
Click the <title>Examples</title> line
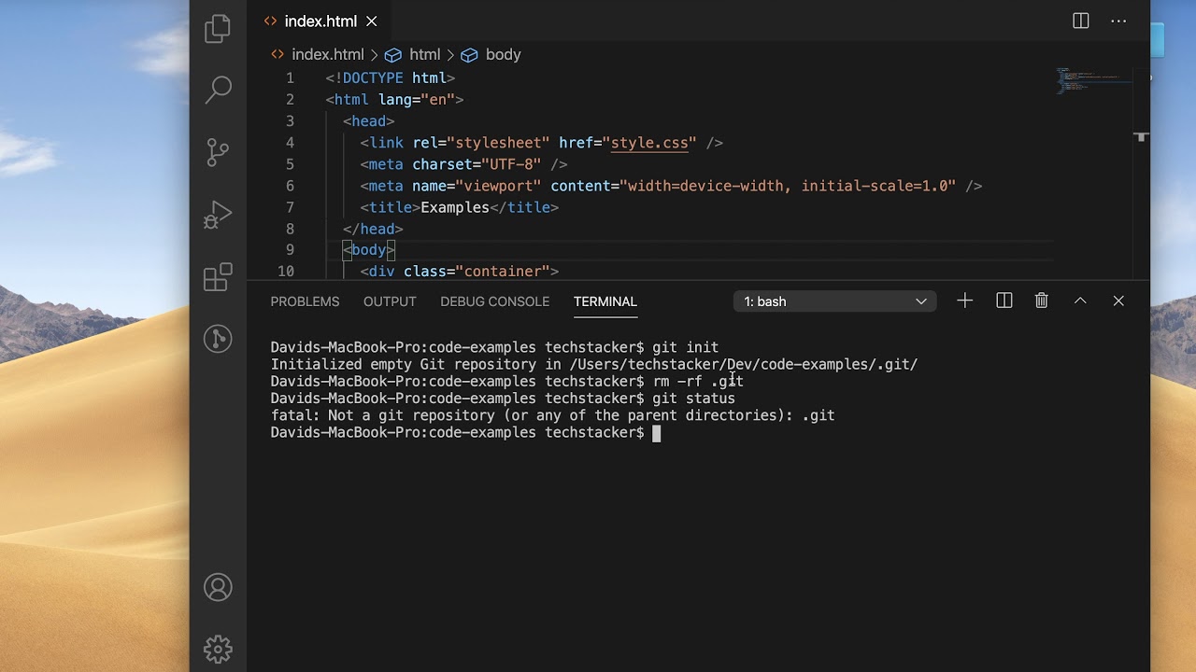460,207
